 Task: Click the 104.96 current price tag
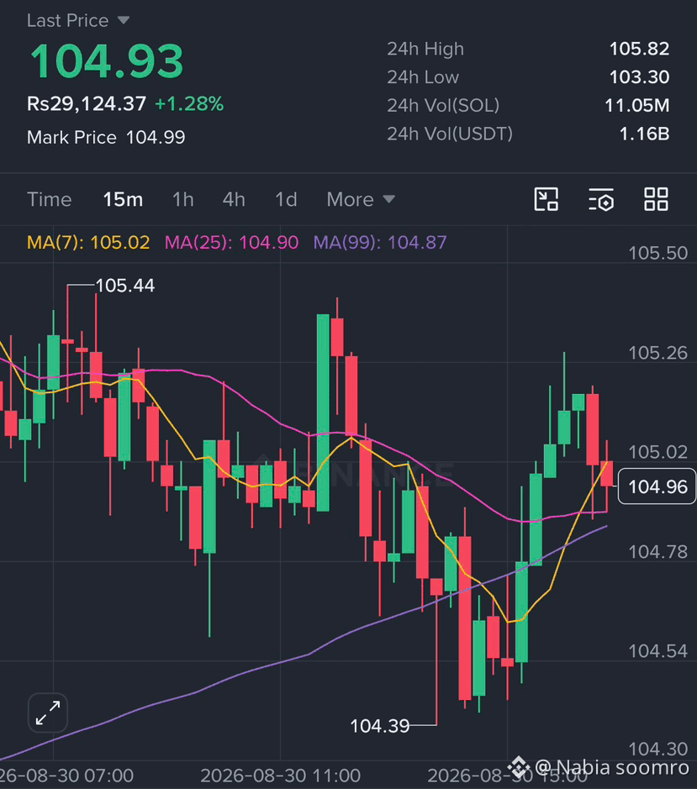pos(657,487)
